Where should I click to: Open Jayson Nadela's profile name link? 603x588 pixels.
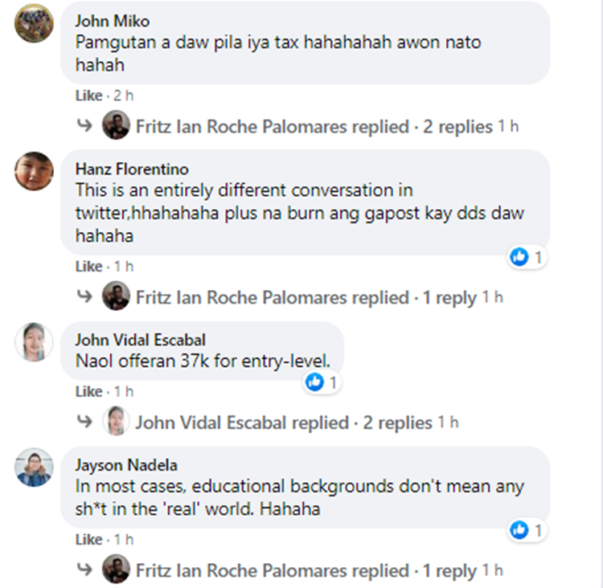point(126,465)
